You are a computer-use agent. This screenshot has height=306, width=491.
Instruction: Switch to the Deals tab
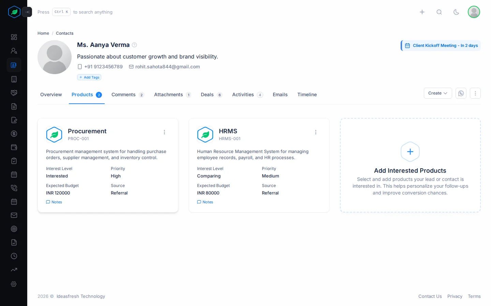(212, 95)
